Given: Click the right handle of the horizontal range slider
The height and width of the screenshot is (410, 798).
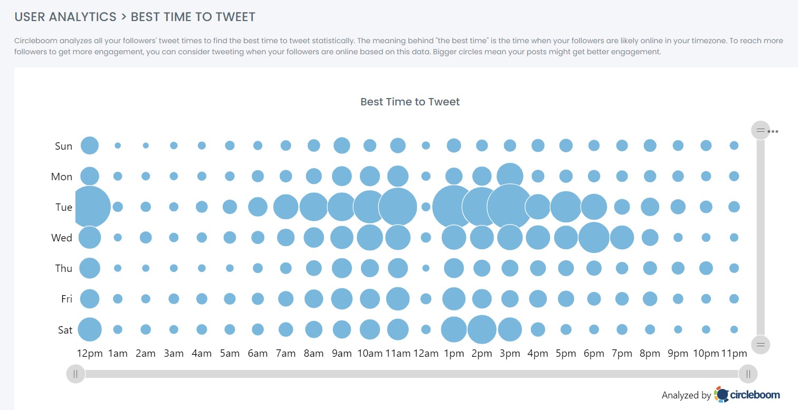Looking at the screenshot, I should click(x=748, y=374).
